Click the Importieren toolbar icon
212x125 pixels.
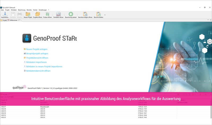point(5,14)
